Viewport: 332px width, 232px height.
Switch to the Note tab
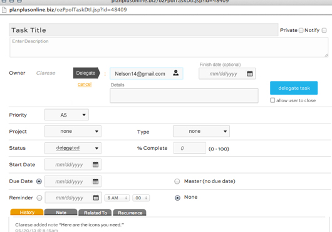[61, 213]
